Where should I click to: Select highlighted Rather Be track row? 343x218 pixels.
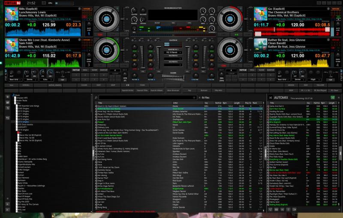click(179, 109)
